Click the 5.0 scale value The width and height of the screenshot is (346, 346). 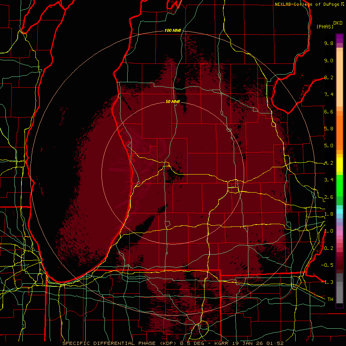[329, 146]
